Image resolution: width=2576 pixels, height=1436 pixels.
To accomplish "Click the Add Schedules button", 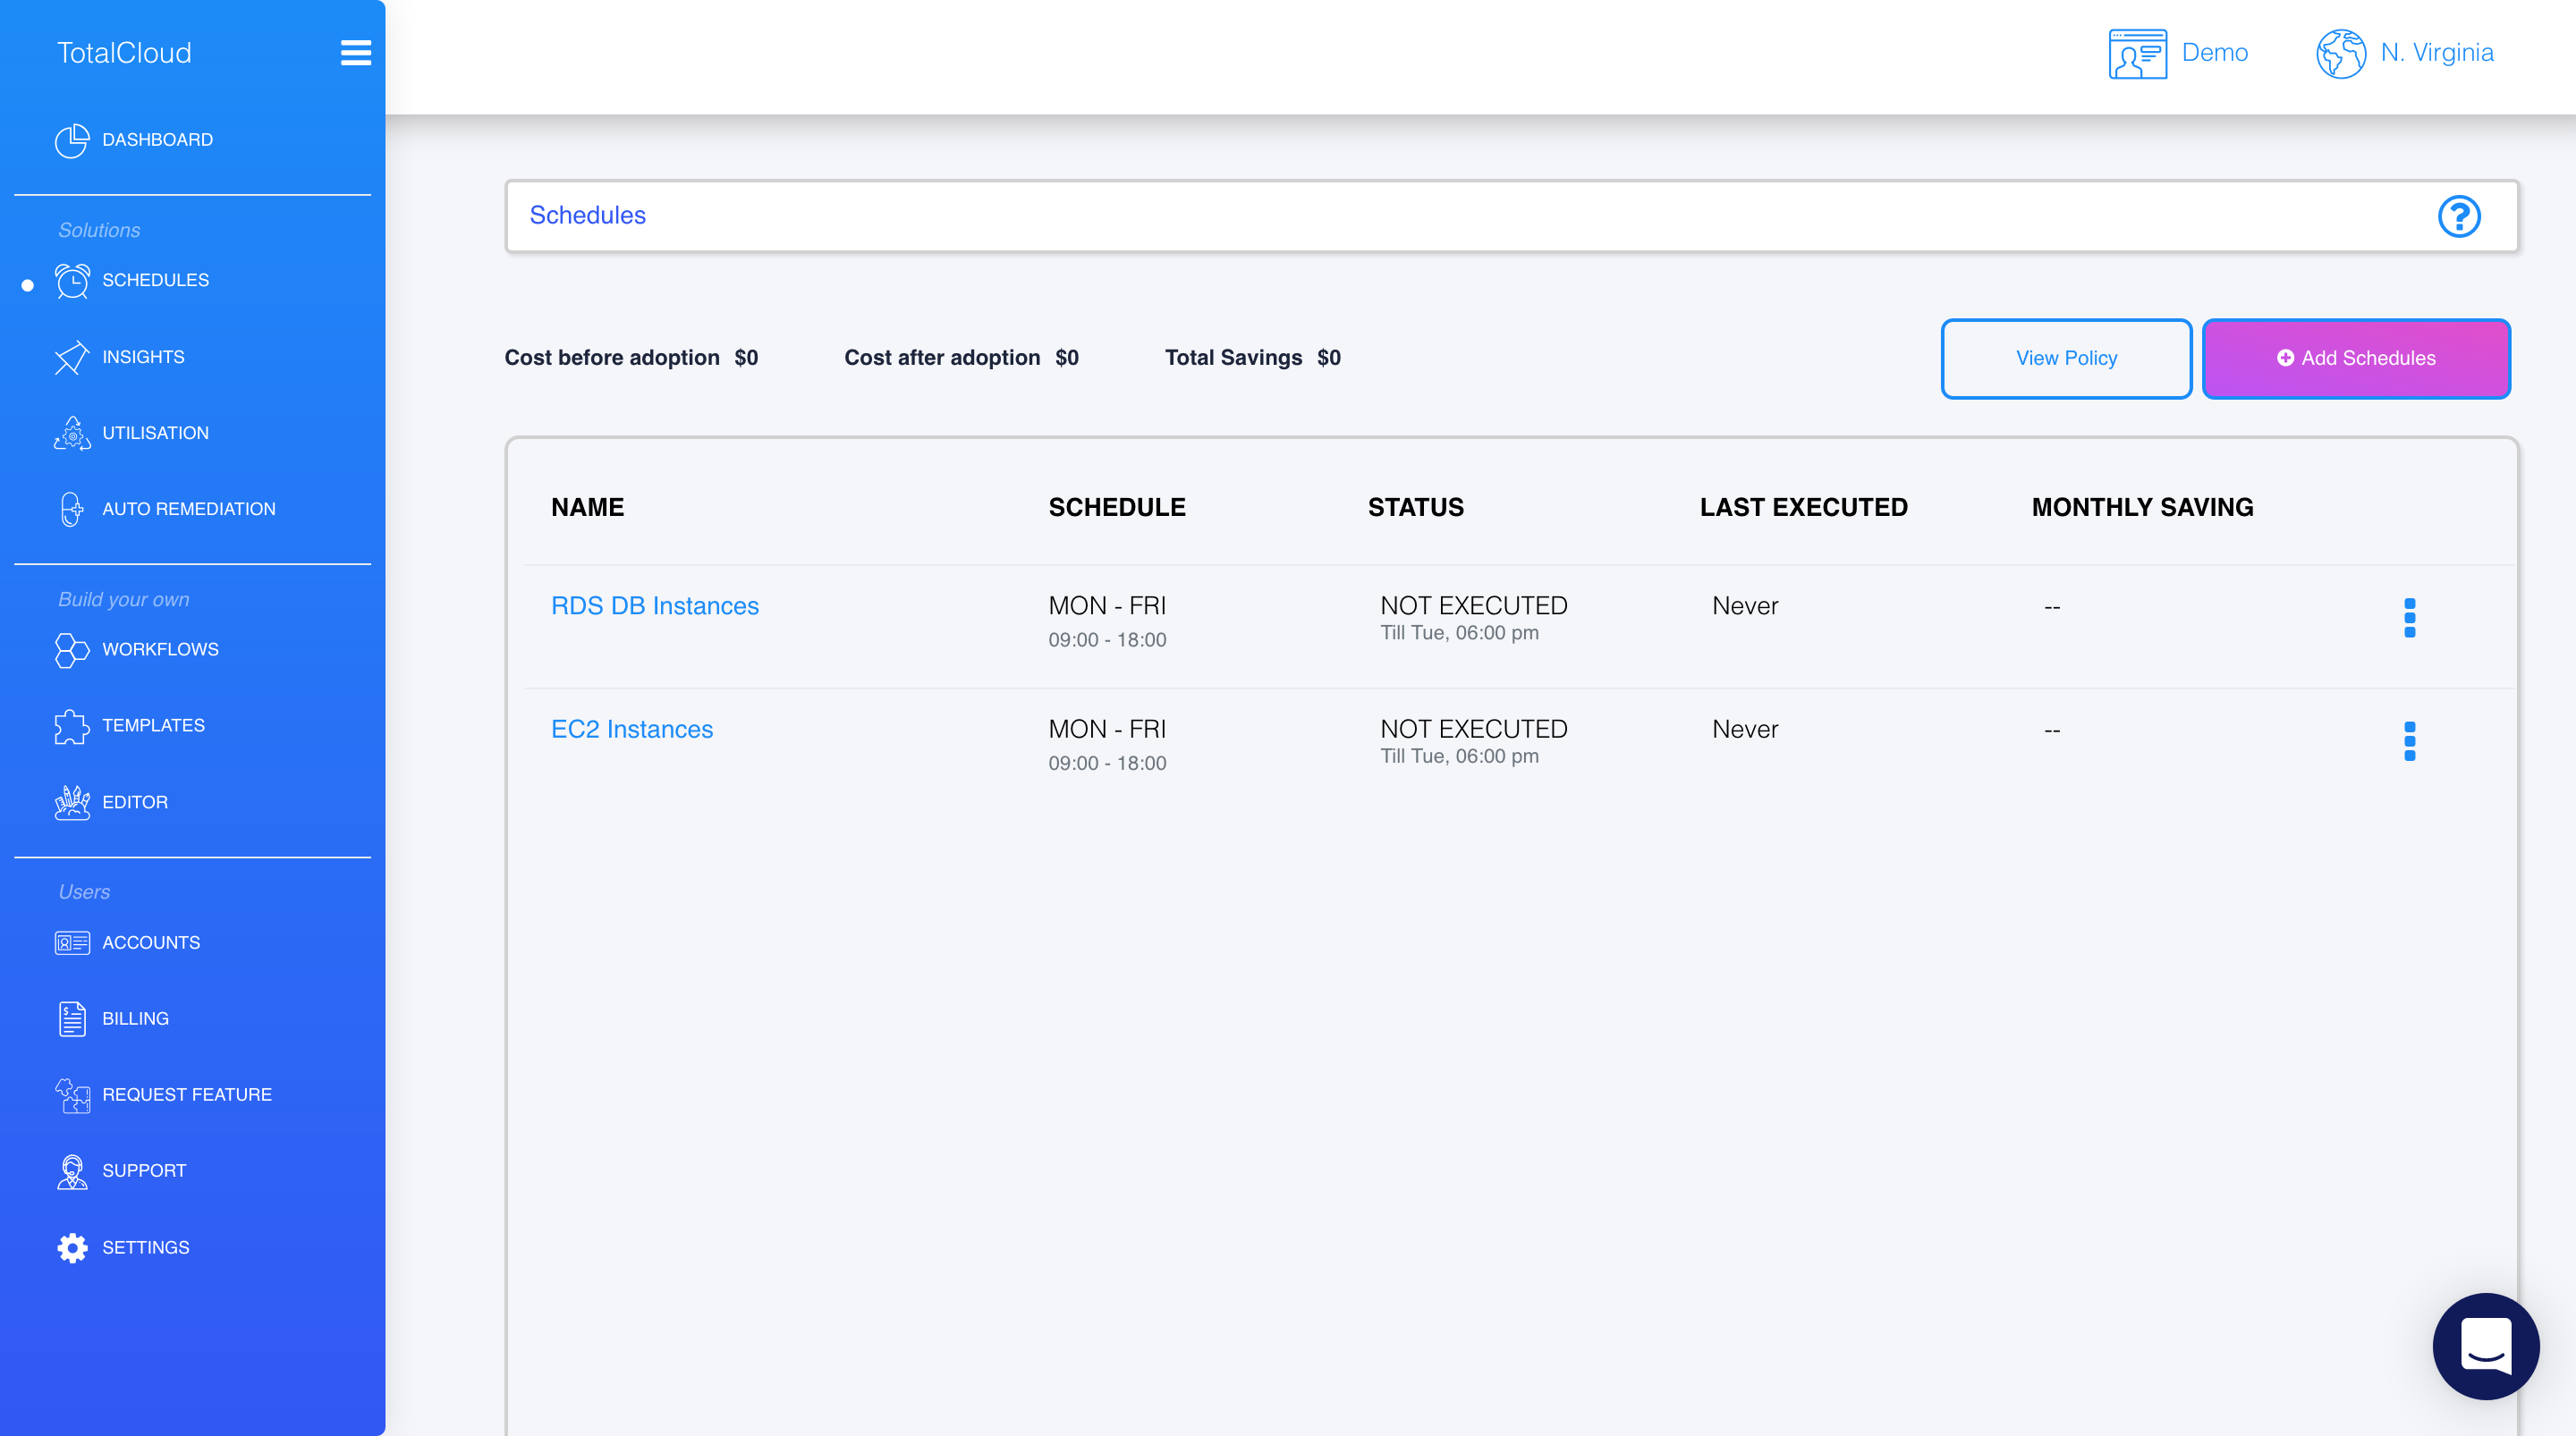I will (2355, 358).
